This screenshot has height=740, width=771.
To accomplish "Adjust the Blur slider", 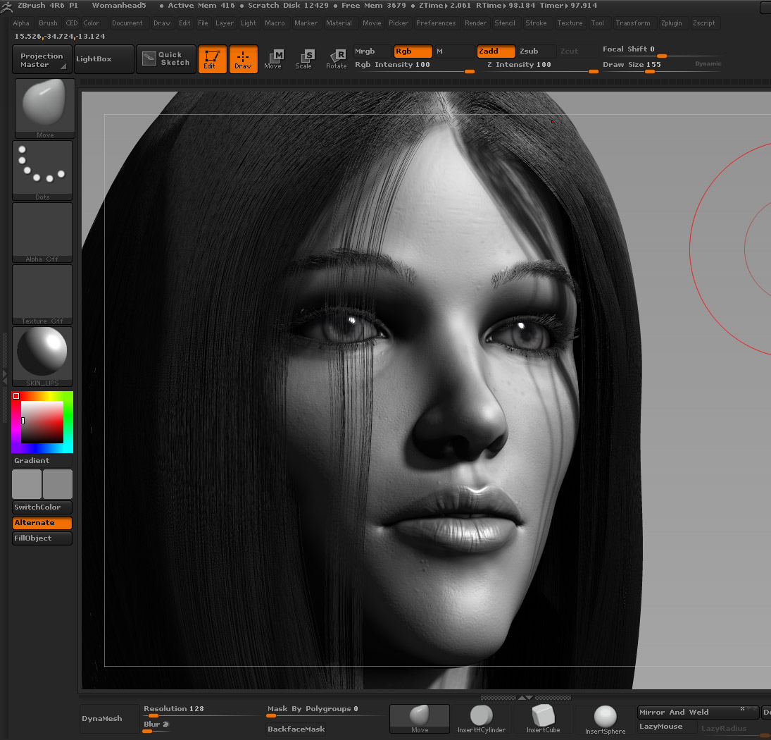I will click(x=156, y=726).
